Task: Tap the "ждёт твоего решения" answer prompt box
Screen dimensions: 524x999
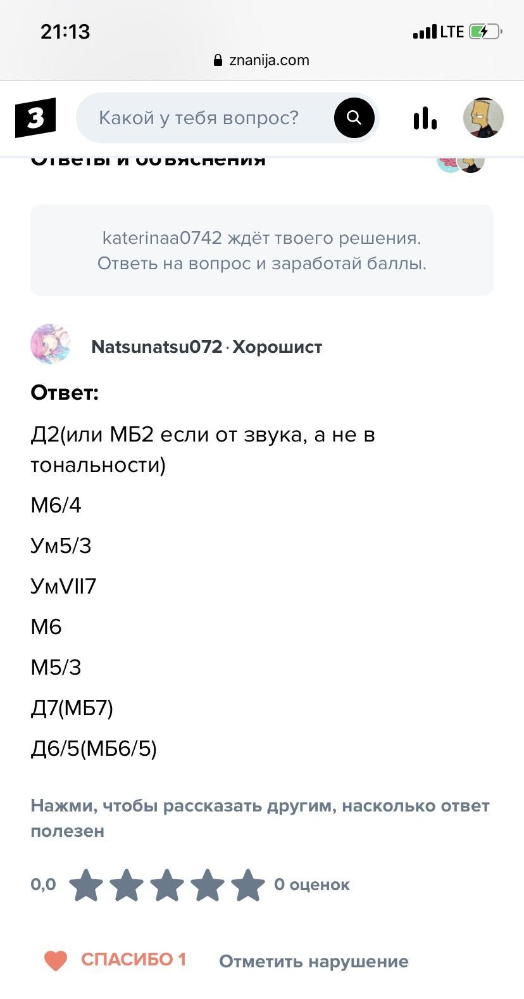Action: [262, 250]
